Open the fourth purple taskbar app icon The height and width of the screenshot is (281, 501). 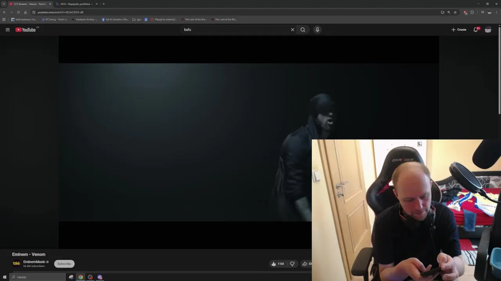(100, 277)
